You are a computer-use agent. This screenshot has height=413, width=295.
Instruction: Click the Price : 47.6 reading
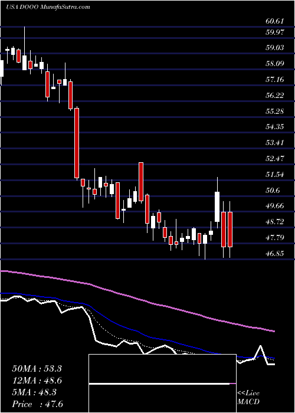click(37, 404)
